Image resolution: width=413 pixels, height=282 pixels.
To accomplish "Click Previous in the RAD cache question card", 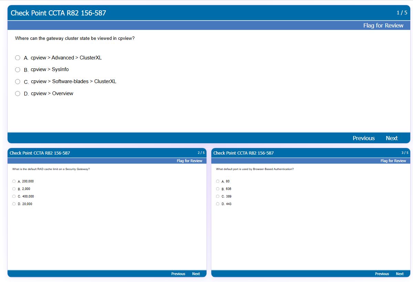I will click(178, 274).
